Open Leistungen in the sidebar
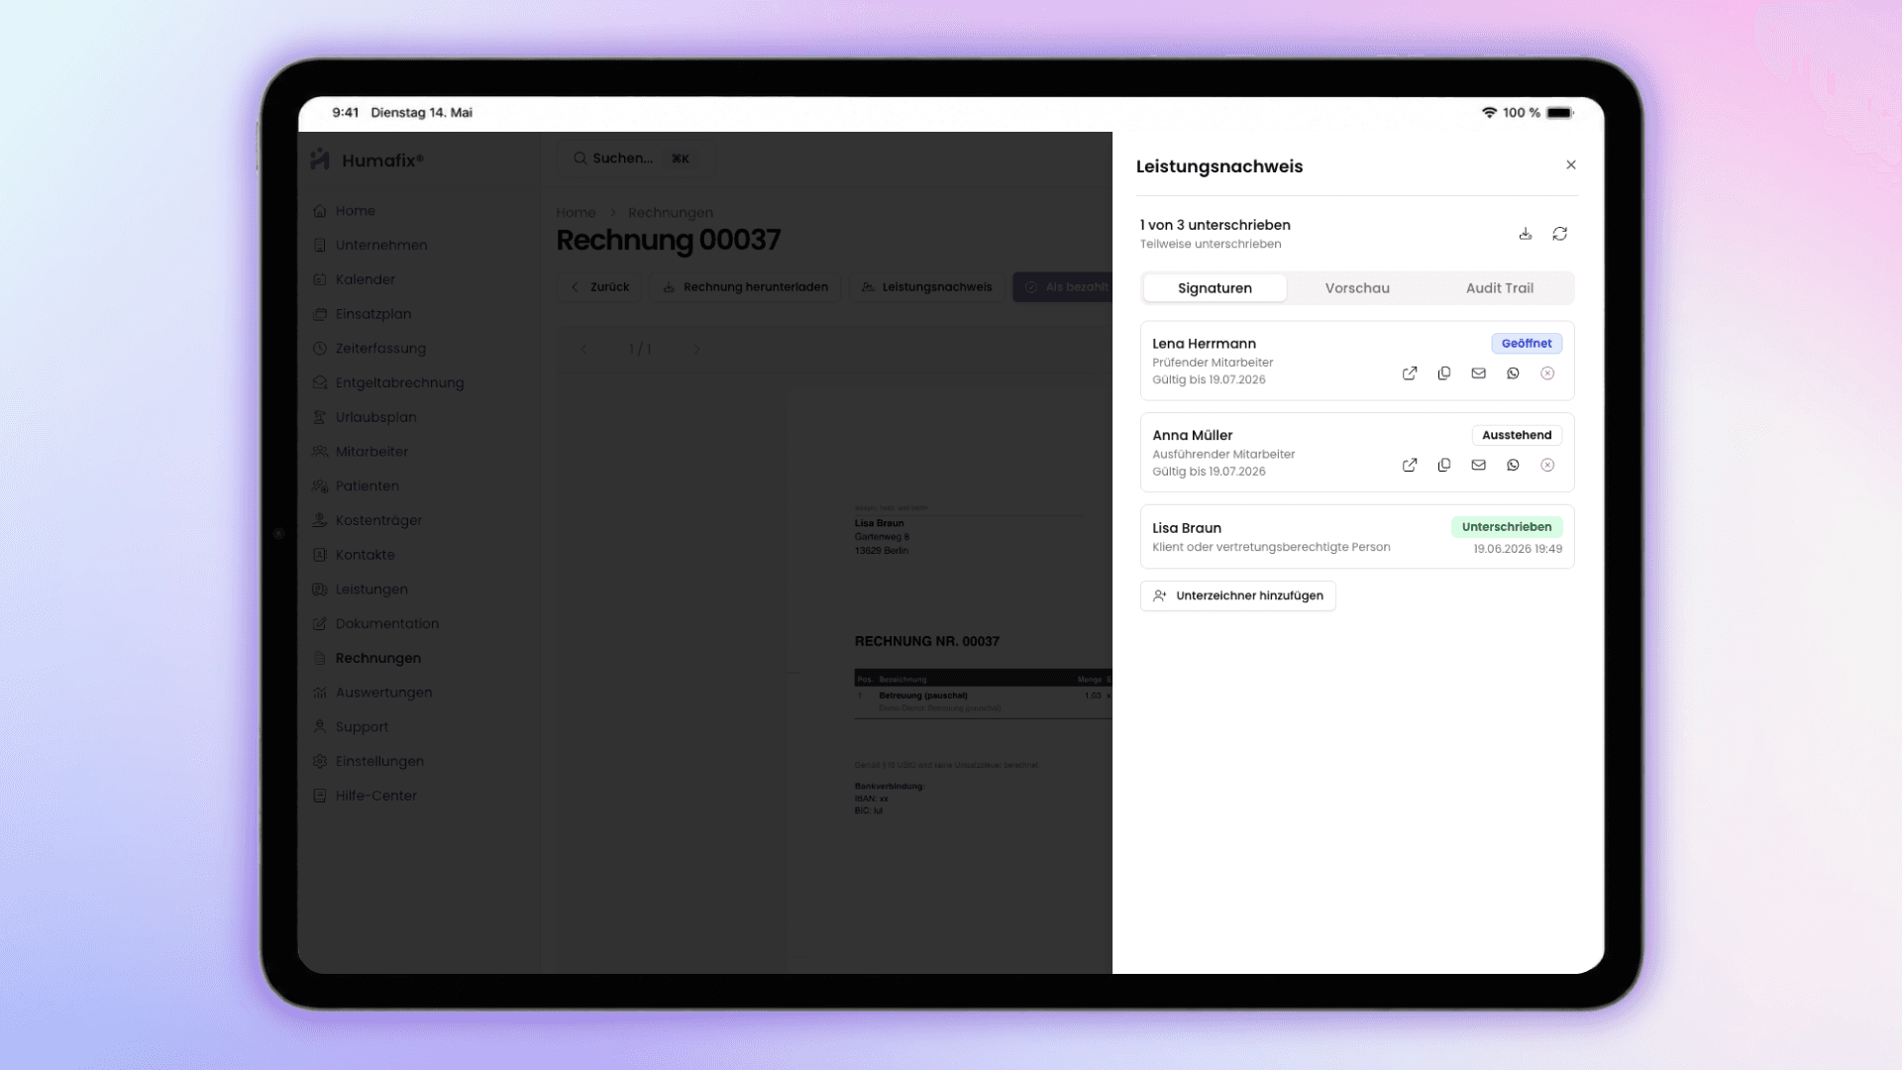This screenshot has height=1070, width=1902. click(x=360, y=589)
